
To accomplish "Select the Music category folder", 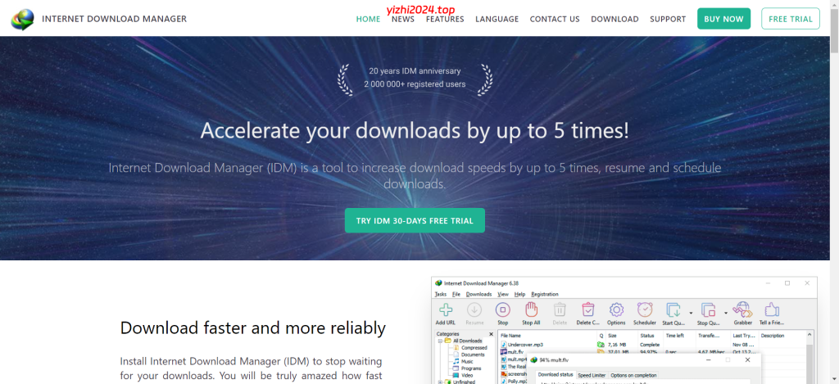I will click(466, 361).
